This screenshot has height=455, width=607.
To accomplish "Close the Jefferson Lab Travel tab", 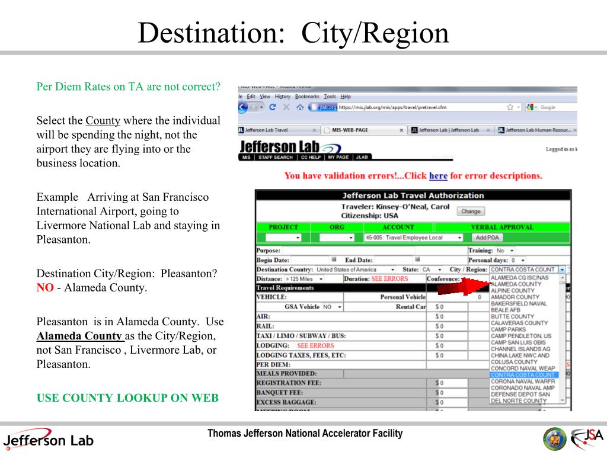I will 314,130.
